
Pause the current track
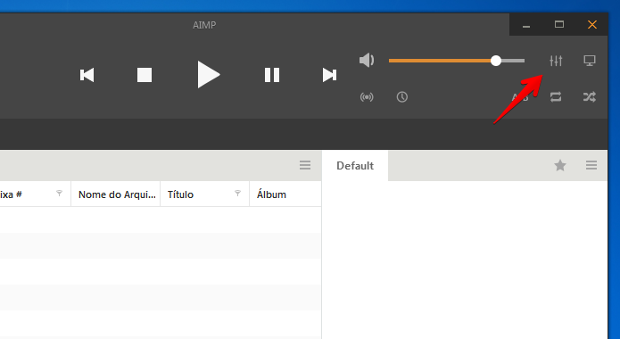click(272, 75)
